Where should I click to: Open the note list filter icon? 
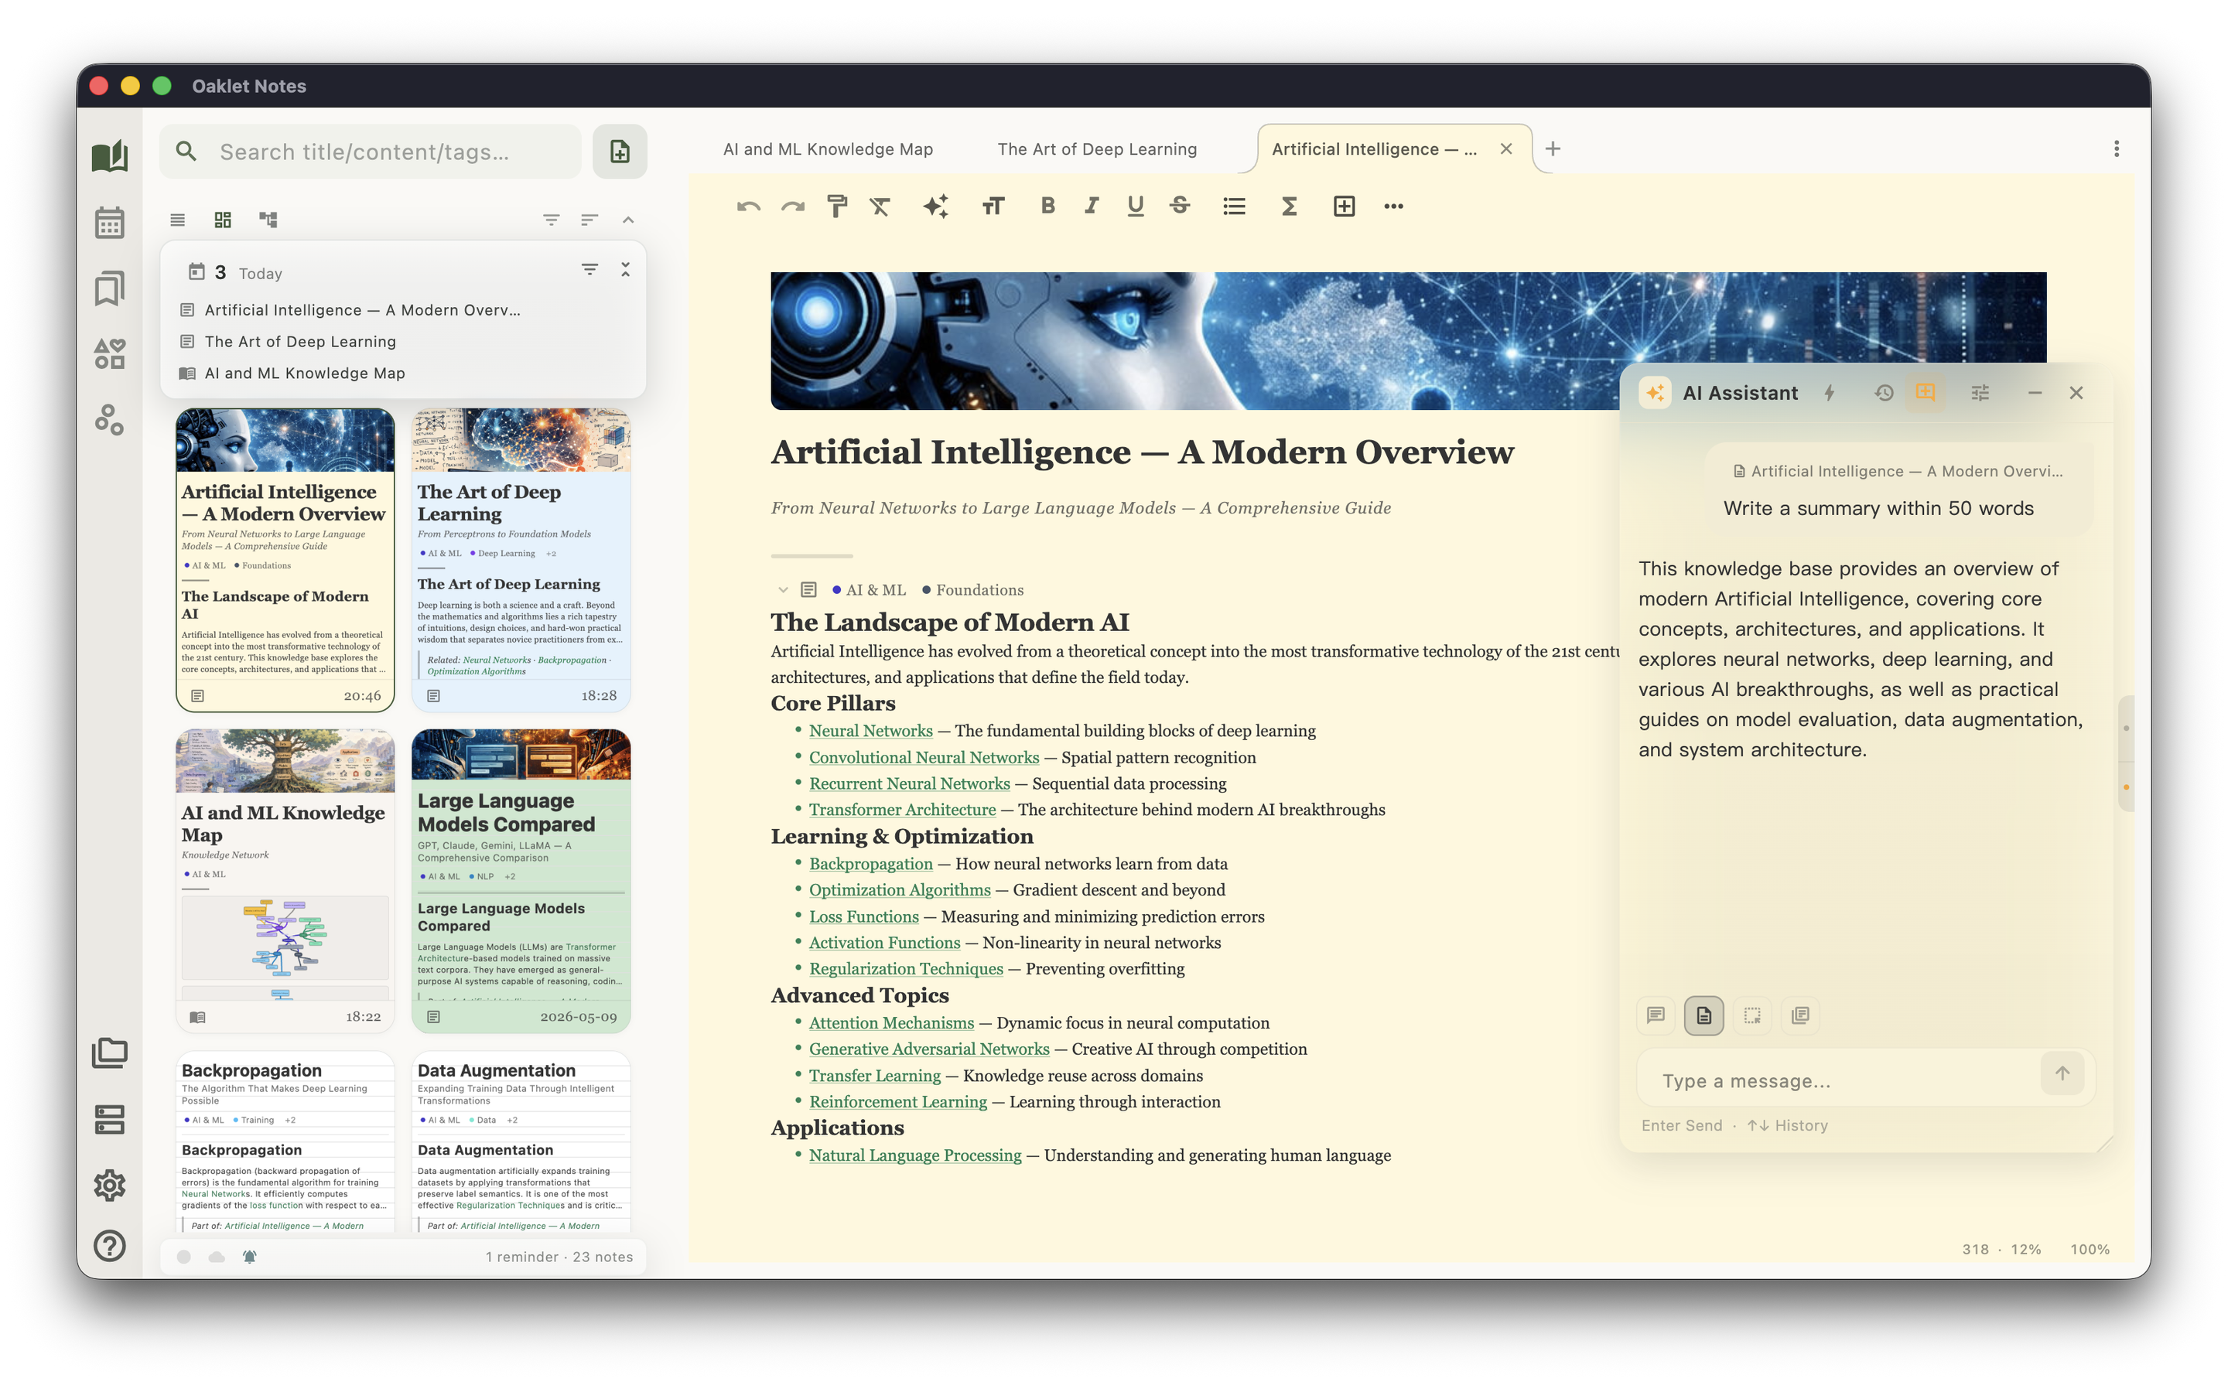551,219
